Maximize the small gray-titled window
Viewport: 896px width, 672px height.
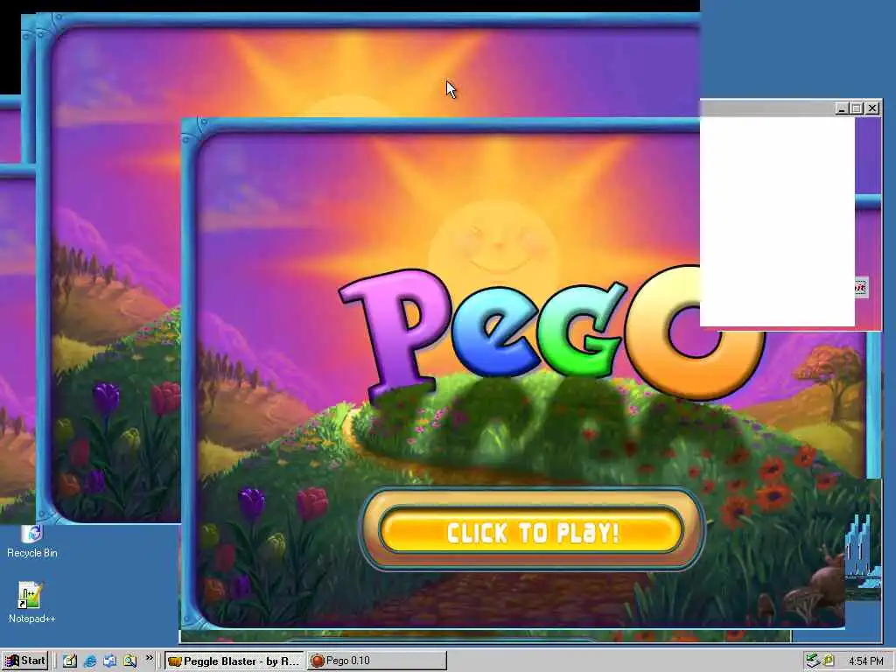pos(856,108)
